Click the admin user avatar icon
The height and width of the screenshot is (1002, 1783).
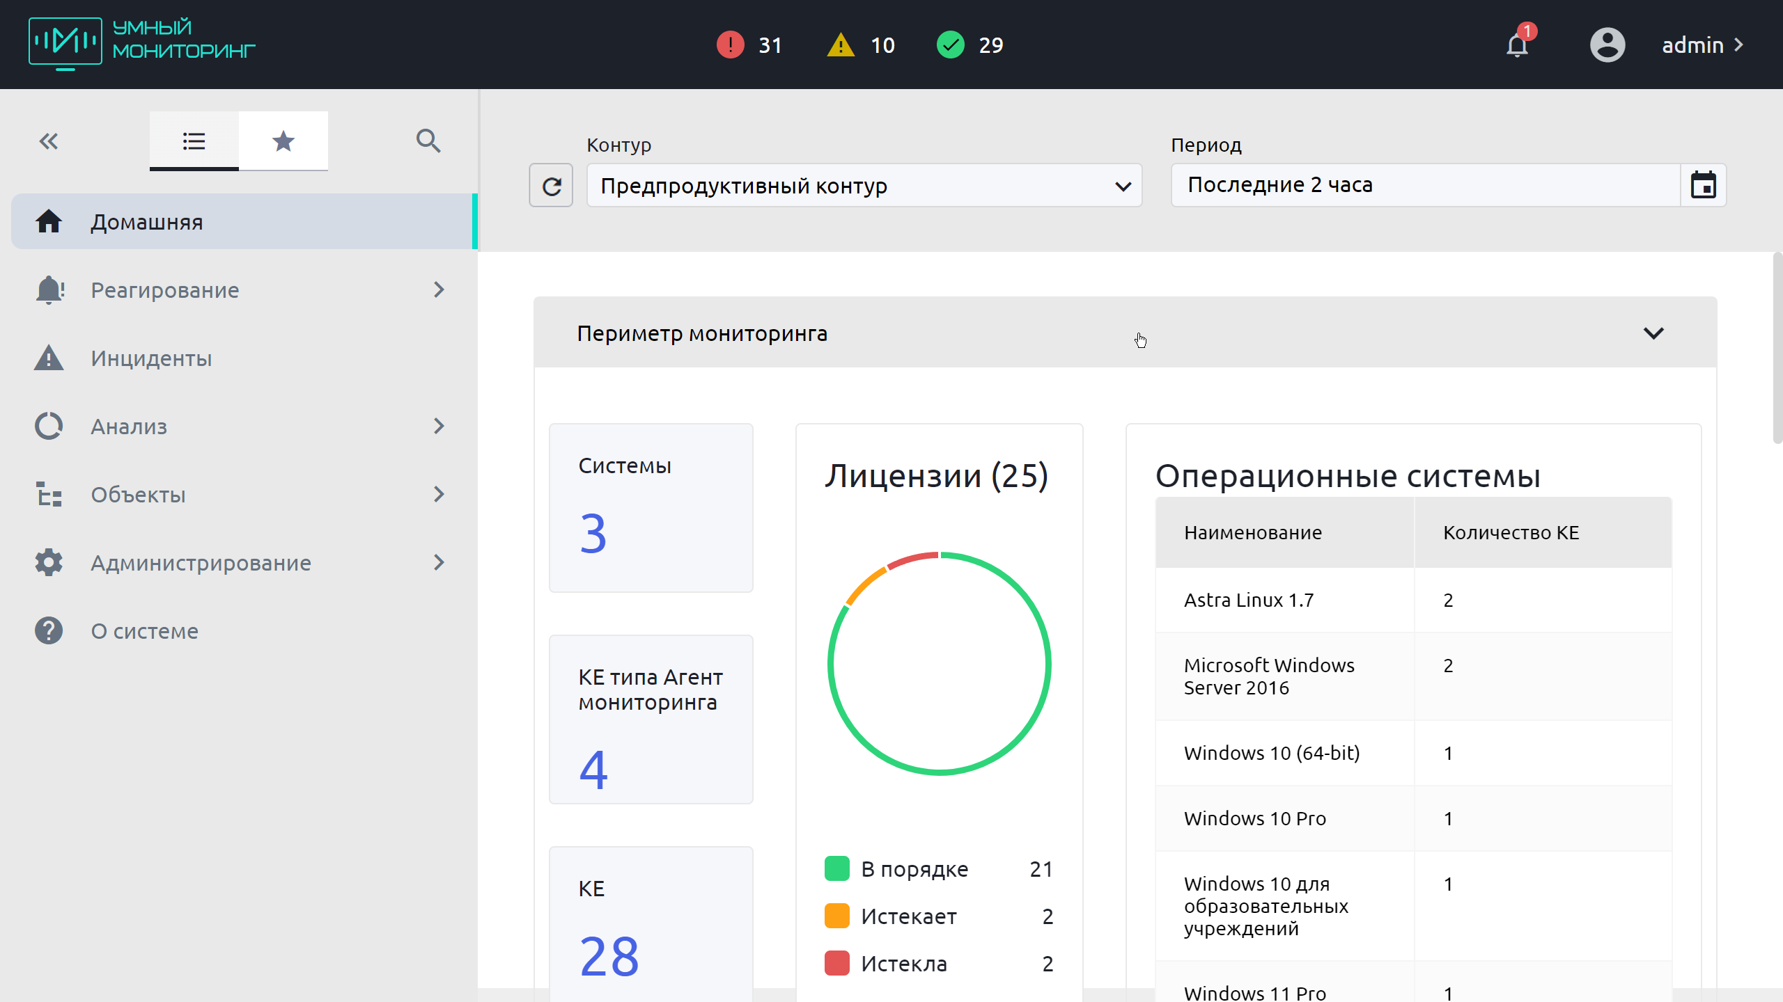[1607, 45]
